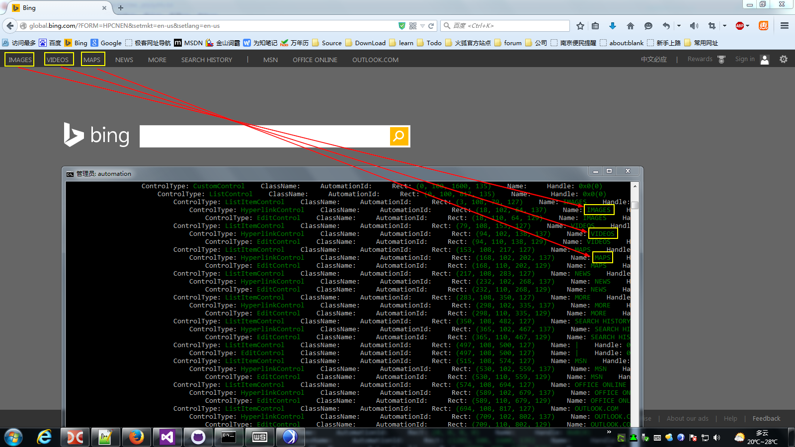The width and height of the screenshot is (795, 447).
Task: Reload the page with the refresh icon
Action: point(431,26)
